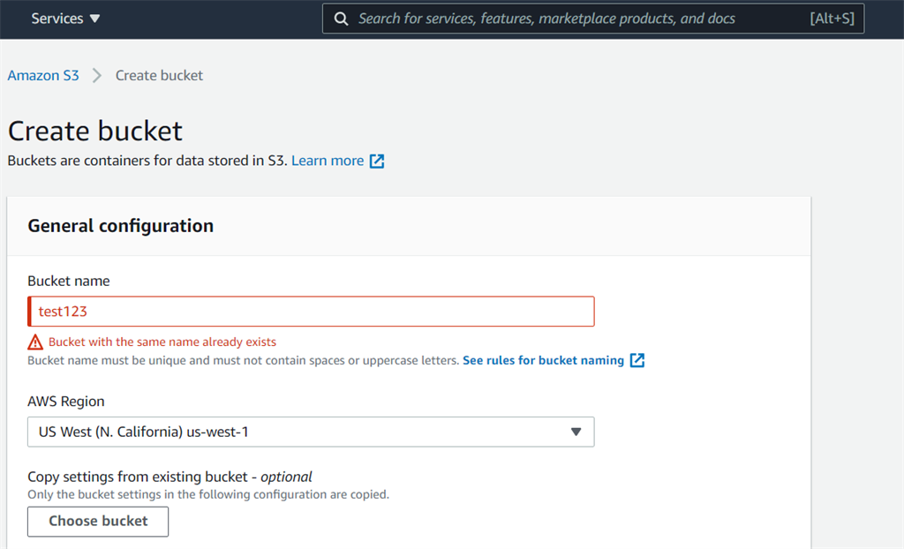Image resolution: width=904 pixels, height=549 pixels.
Task: Select Create bucket in the breadcrumb
Action: pos(159,75)
